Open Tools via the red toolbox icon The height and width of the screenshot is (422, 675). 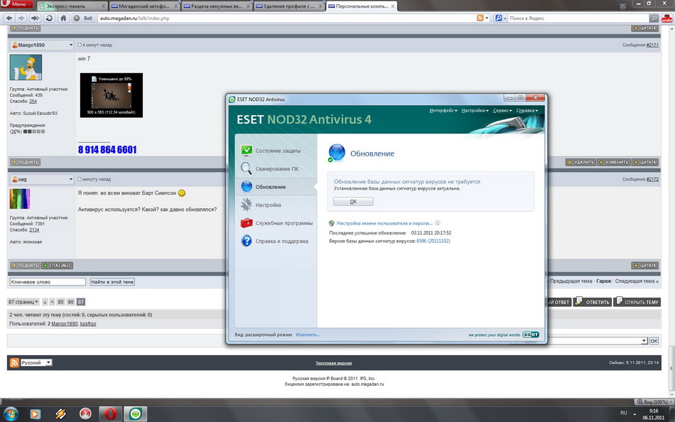247,223
